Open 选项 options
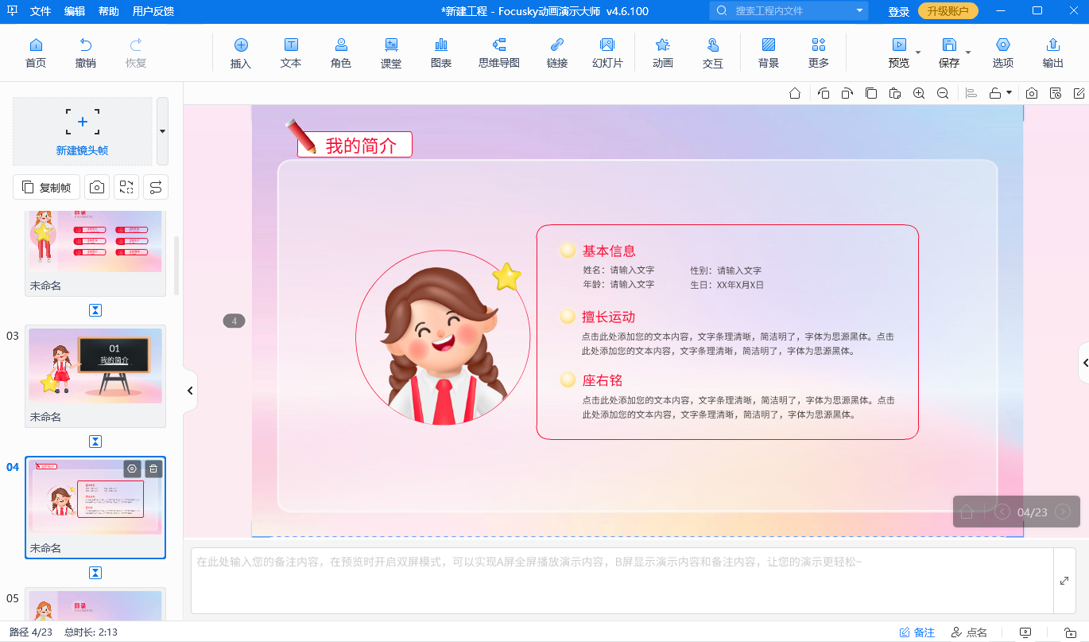 click(1003, 53)
